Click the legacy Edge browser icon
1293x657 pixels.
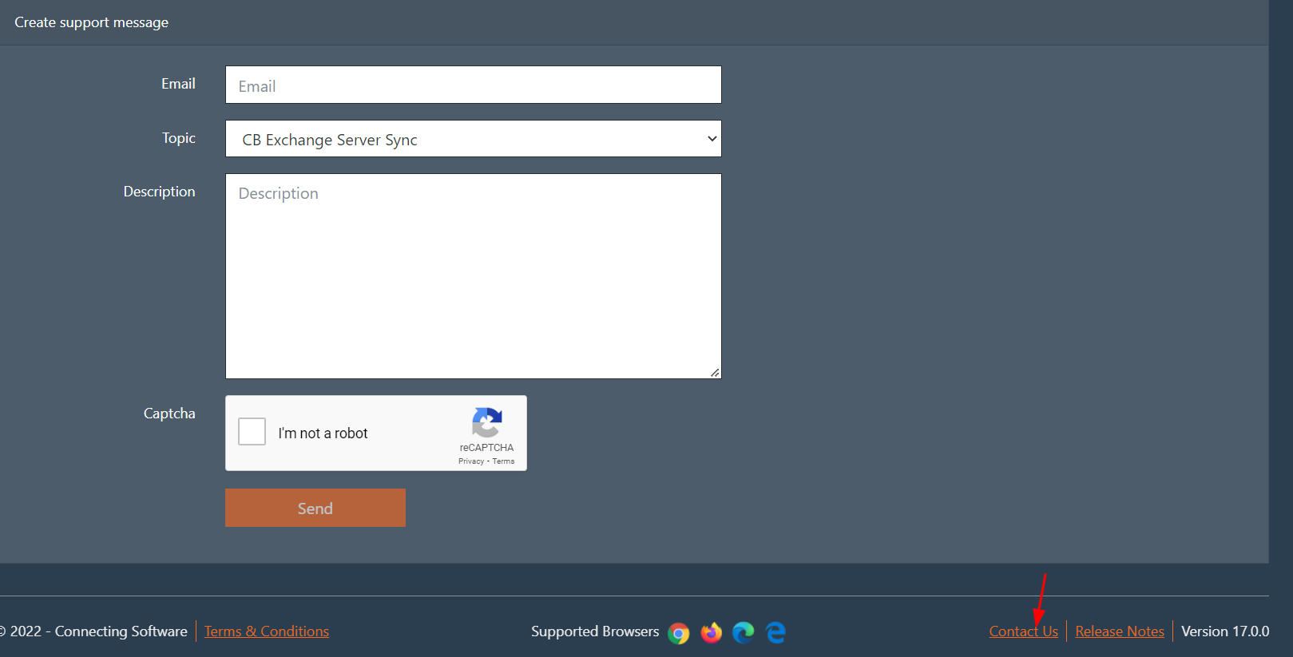[x=775, y=632]
